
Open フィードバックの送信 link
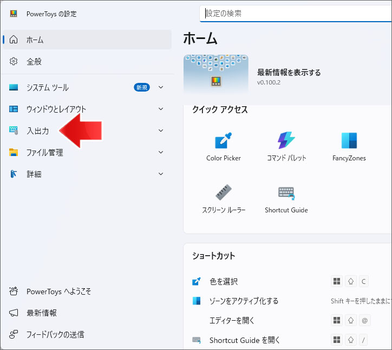[x=87, y=334]
